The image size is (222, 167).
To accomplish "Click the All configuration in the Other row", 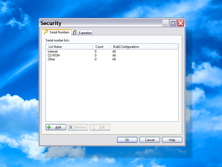I will pos(114,59).
